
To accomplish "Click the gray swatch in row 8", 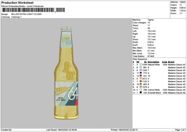I will click(x=141, y=84).
